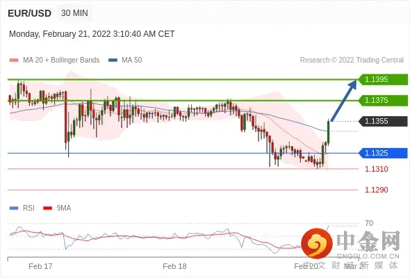Click the Feb 17 date axis label
The image size is (410, 278).
click(40, 266)
